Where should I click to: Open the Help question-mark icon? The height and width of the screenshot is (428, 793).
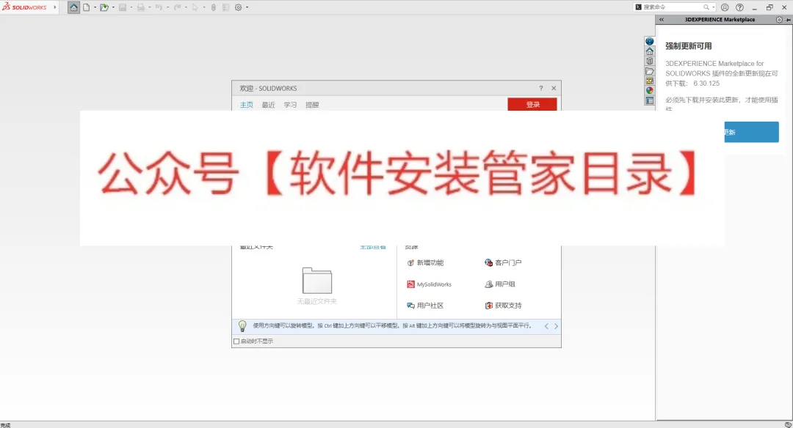pyautogui.click(x=740, y=7)
